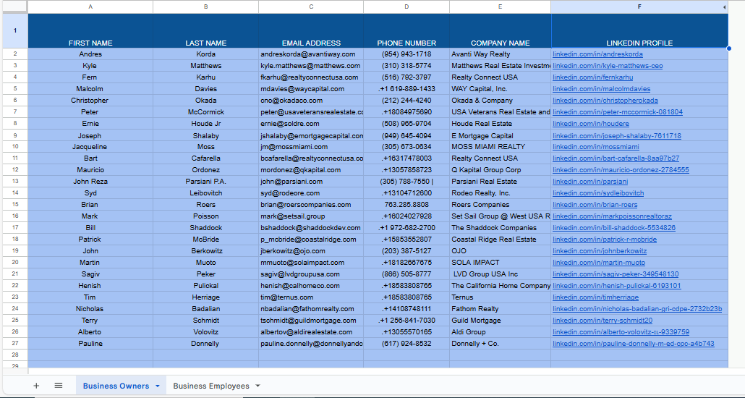Click the COMPANY NAME header cell
This screenshot has width=745, height=398.
point(501,31)
